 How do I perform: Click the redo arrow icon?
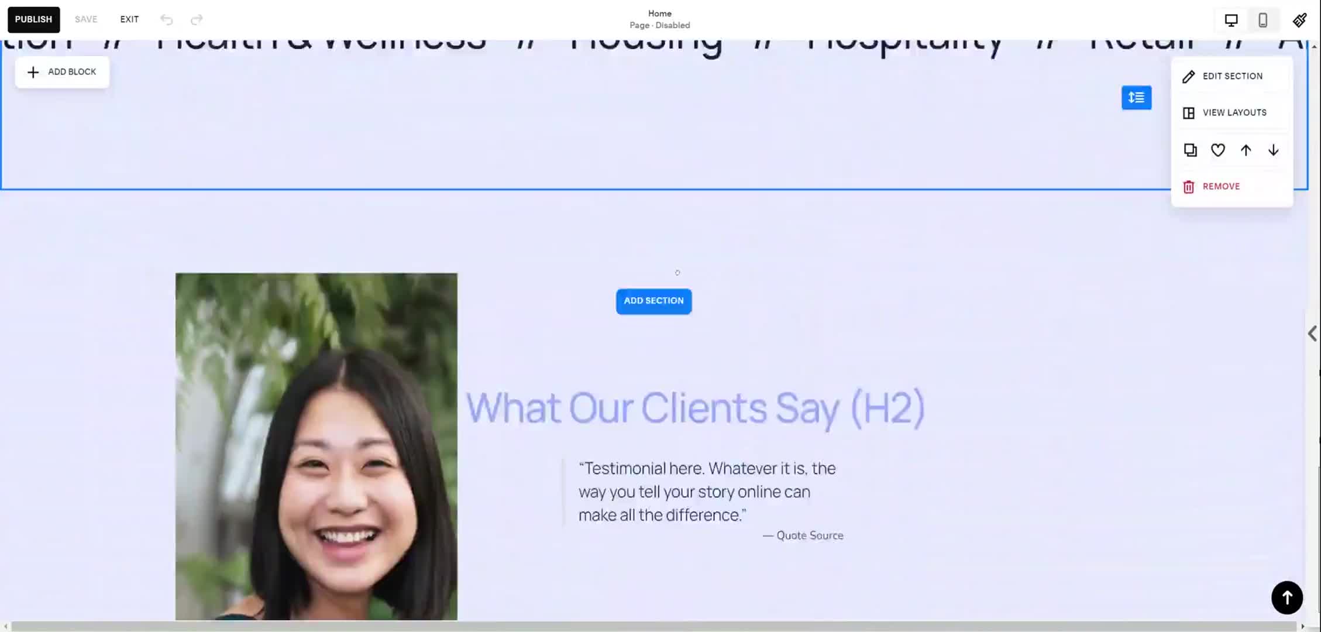[x=197, y=20]
